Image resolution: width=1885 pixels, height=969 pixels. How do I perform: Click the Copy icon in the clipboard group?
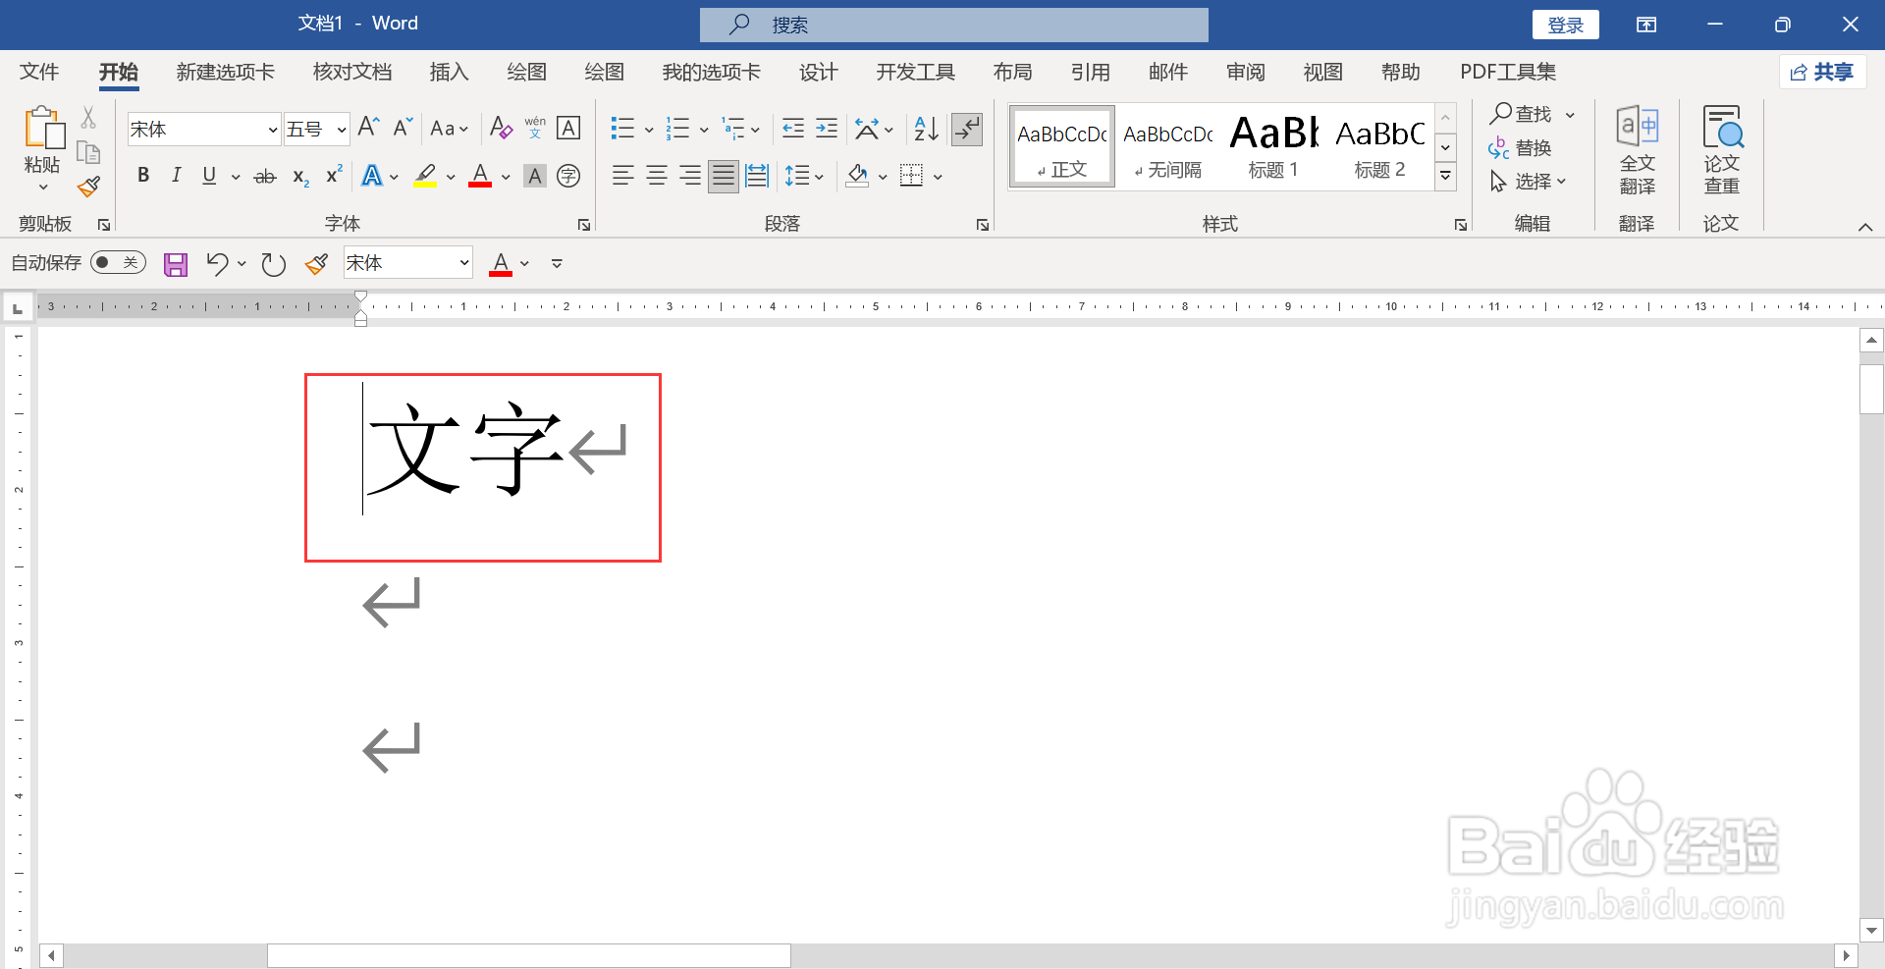click(88, 152)
